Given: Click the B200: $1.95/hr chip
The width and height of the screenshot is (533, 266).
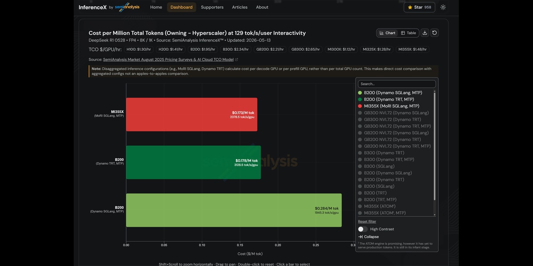Looking at the screenshot, I should tap(203, 50).
